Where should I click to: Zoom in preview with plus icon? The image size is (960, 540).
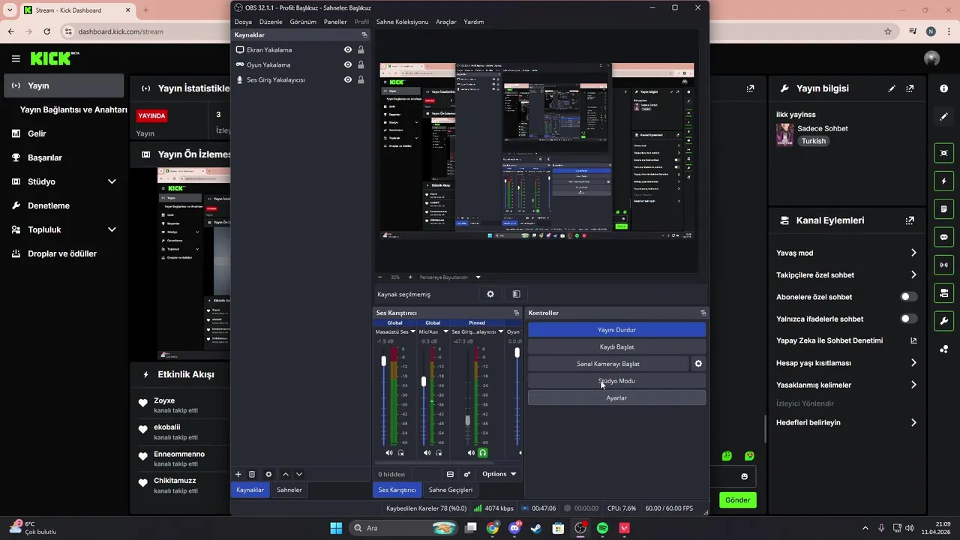pos(410,277)
